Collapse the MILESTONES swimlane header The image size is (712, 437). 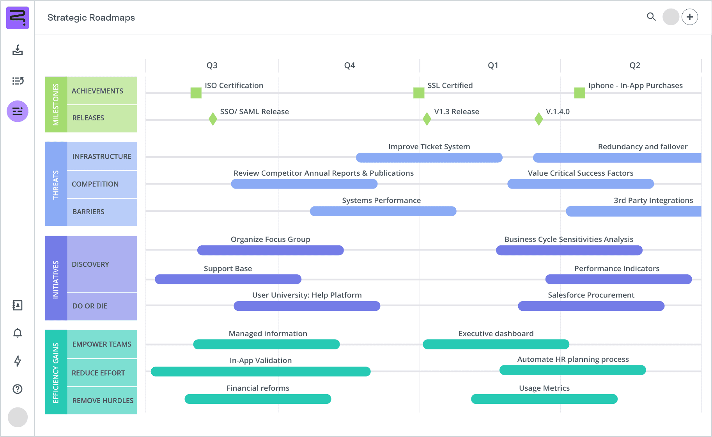pyautogui.click(x=56, y=104)
